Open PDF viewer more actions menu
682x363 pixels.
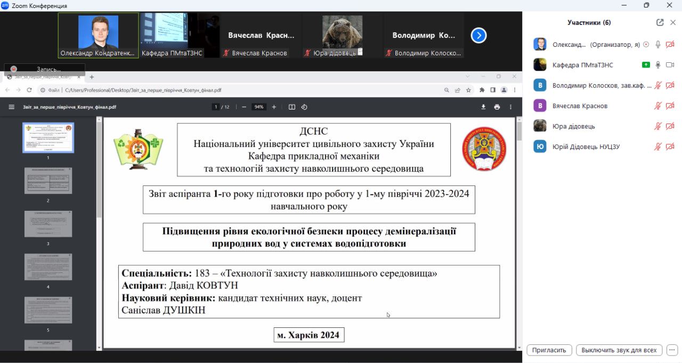(x=510, y=107)
